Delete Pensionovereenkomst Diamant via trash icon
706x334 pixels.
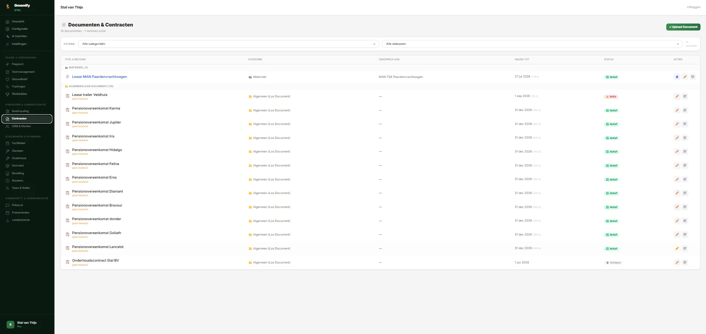685,193
